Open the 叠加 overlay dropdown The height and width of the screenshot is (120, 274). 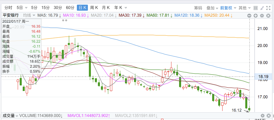212,8
